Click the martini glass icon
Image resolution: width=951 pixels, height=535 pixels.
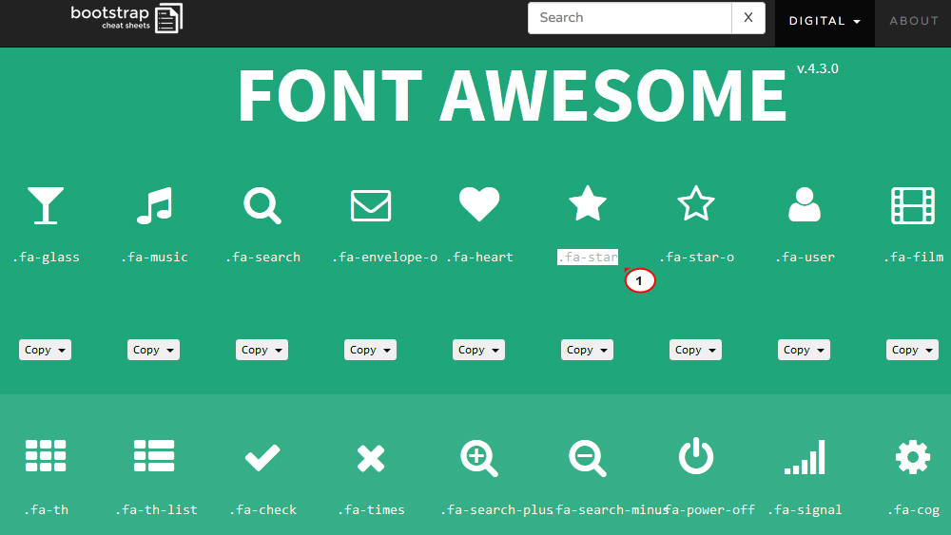tap(46, 205)
